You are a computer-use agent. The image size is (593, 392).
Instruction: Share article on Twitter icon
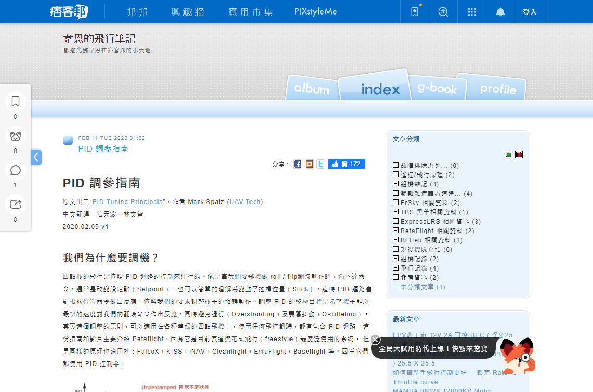click(321, 164)
